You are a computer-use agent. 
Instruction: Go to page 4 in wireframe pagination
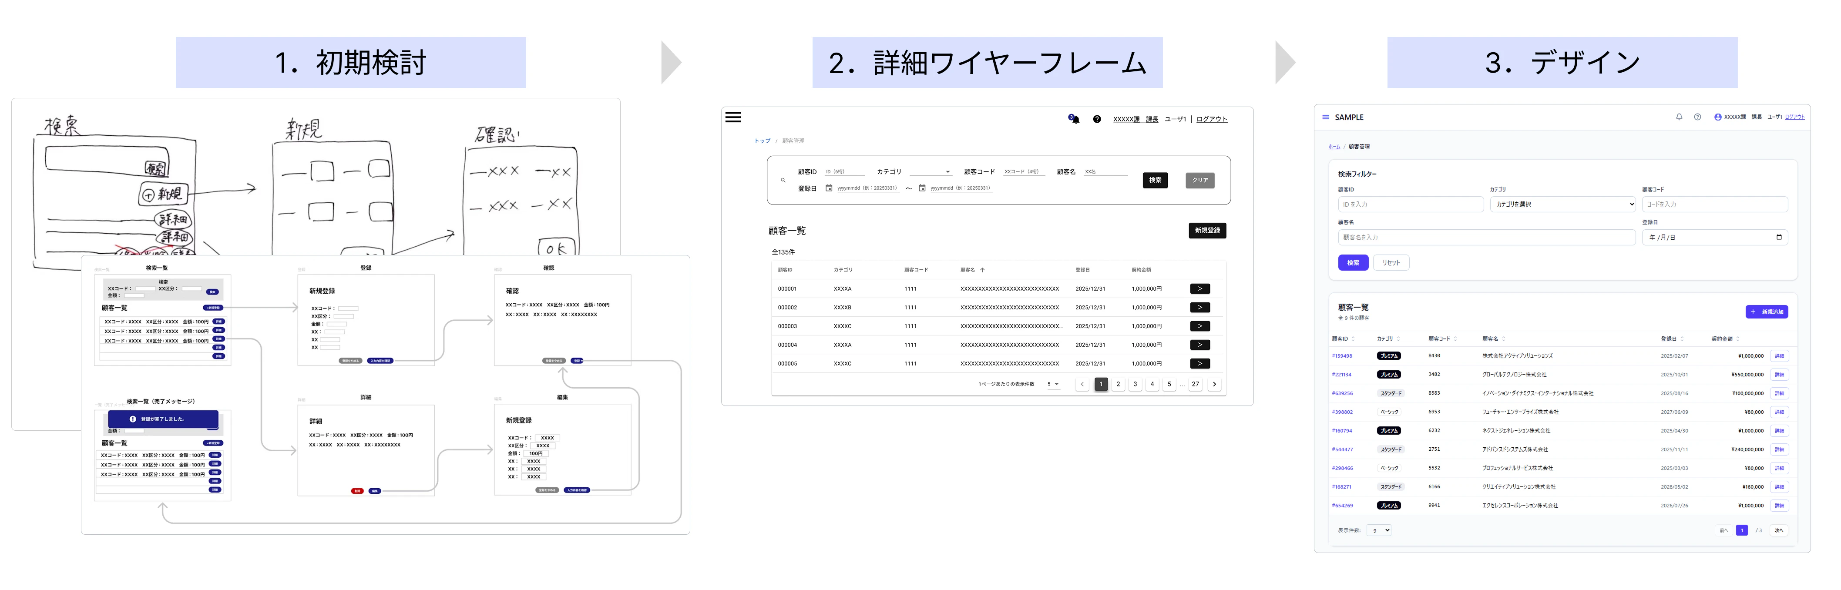click(1153, 384)
